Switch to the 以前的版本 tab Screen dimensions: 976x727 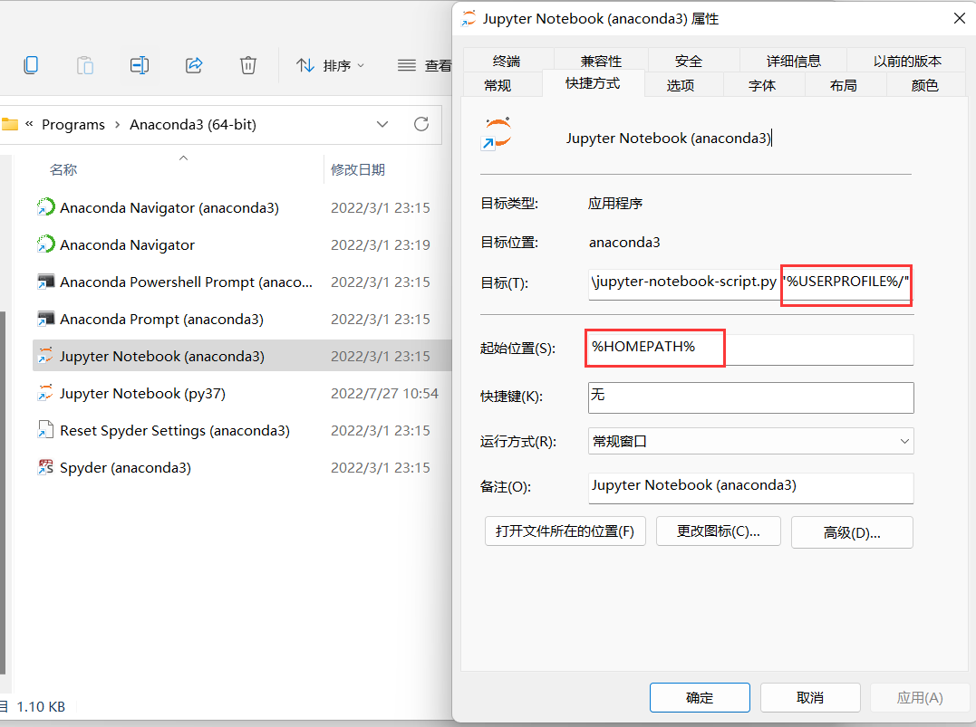coord(906,61)
